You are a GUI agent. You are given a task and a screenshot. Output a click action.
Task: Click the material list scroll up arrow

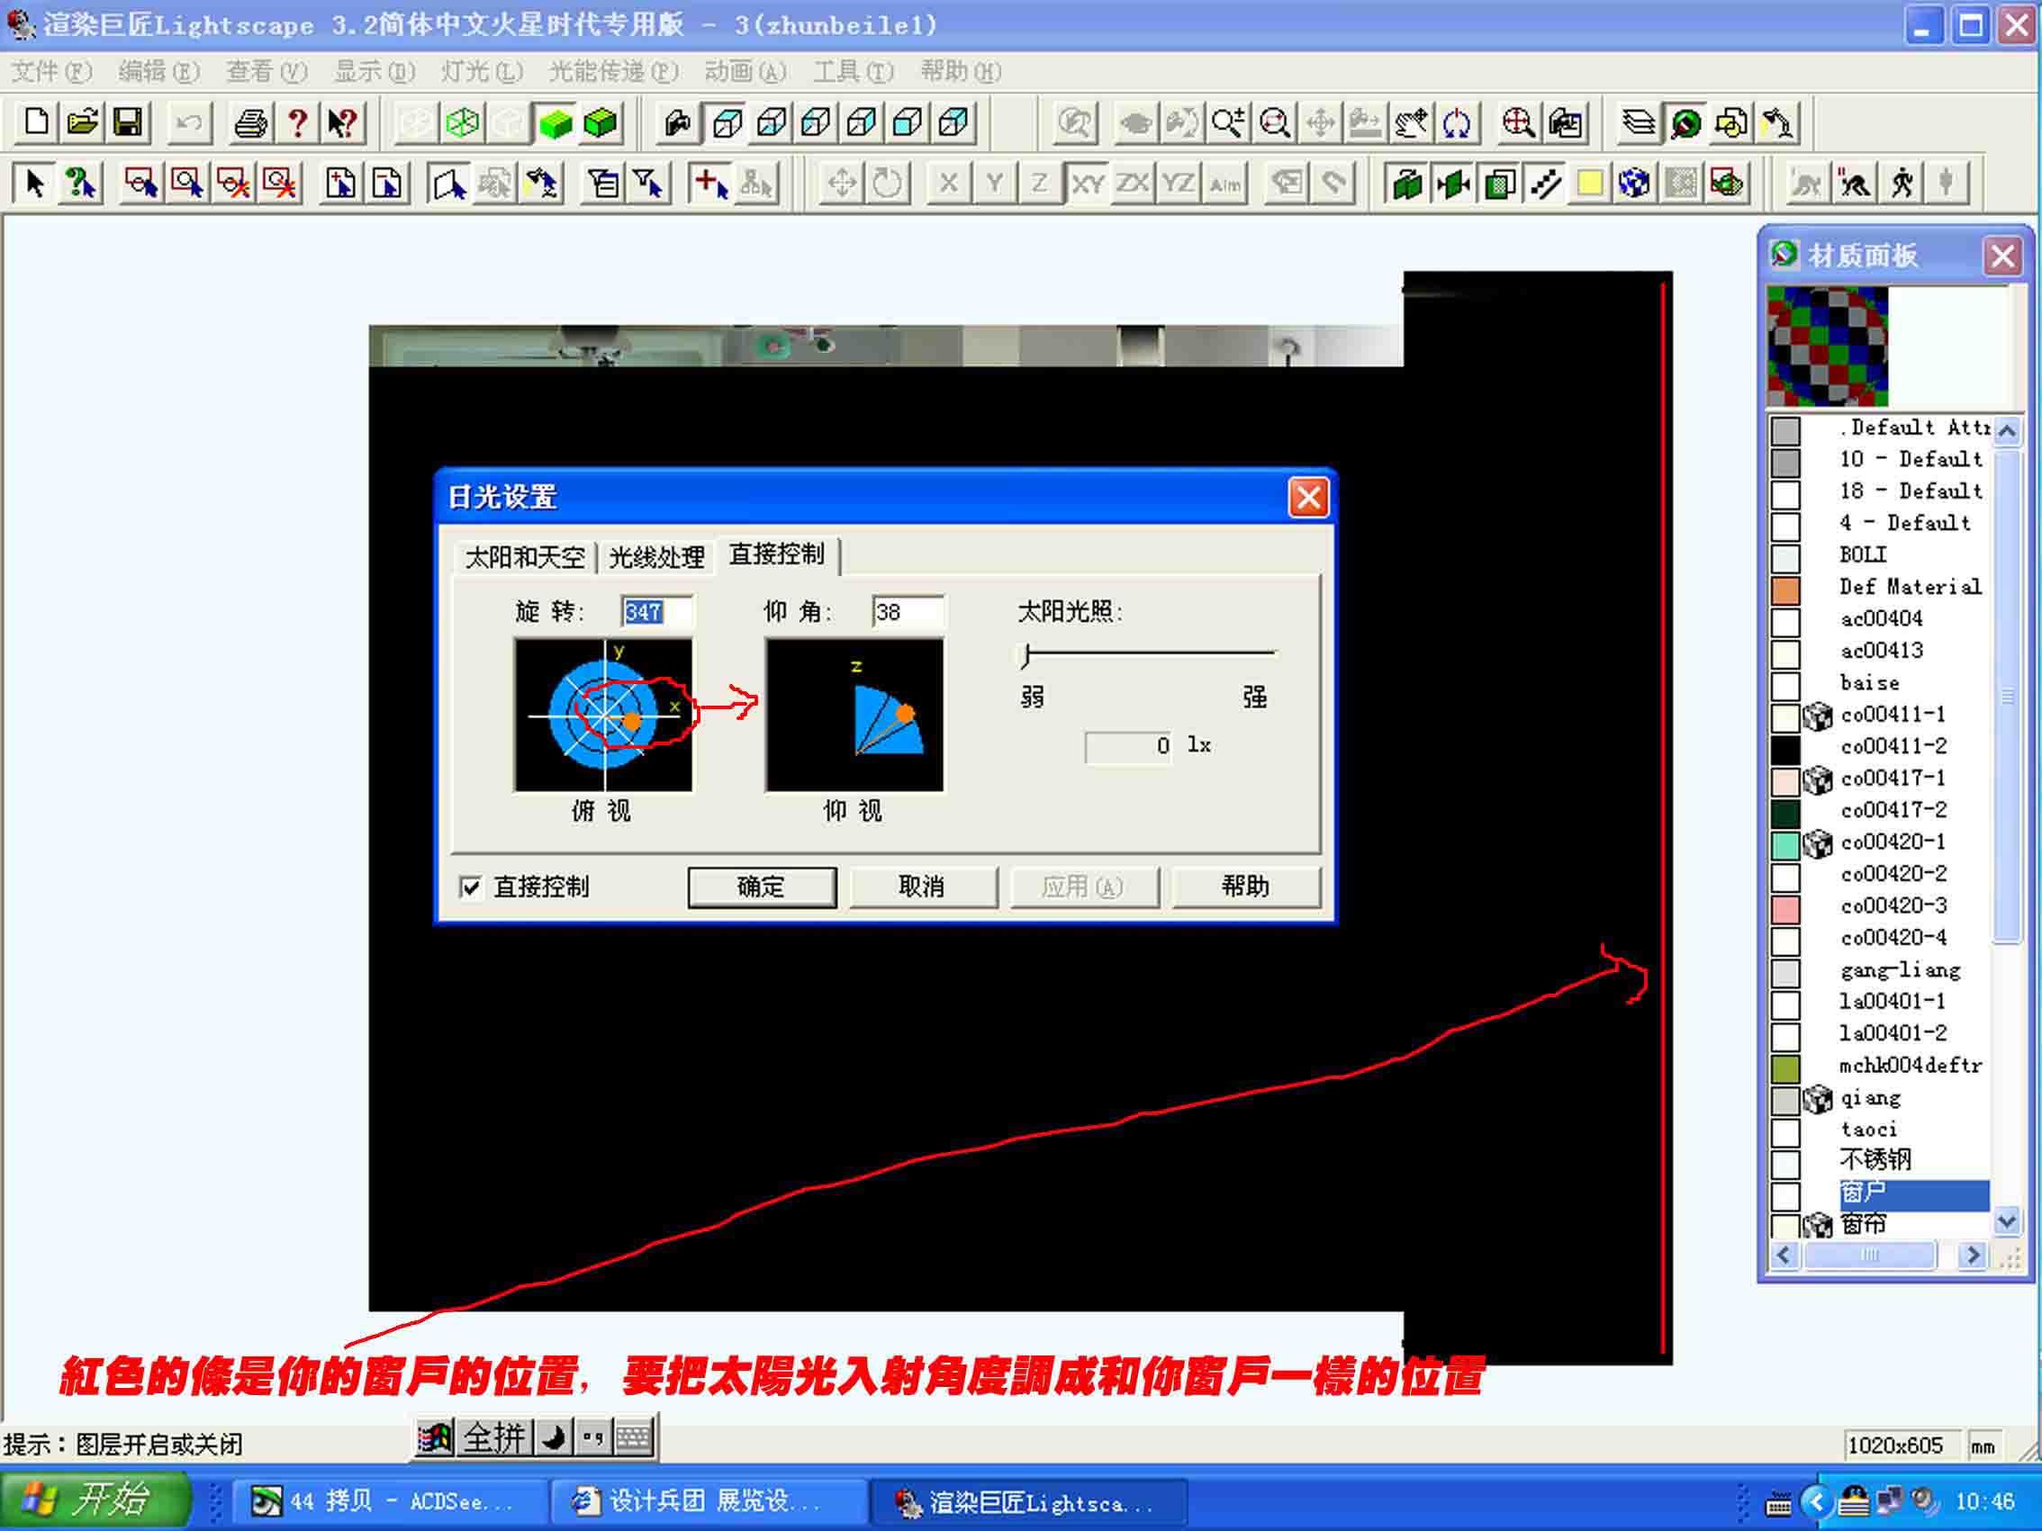tap(2006, 430)
